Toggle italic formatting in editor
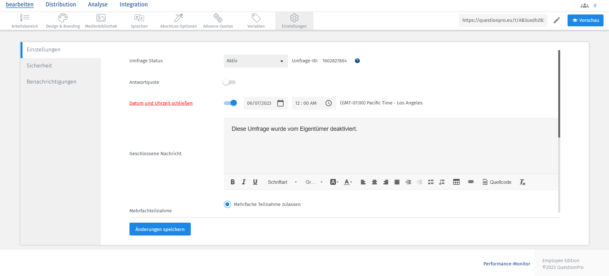 pyautogui.click(x=244, y=182)
